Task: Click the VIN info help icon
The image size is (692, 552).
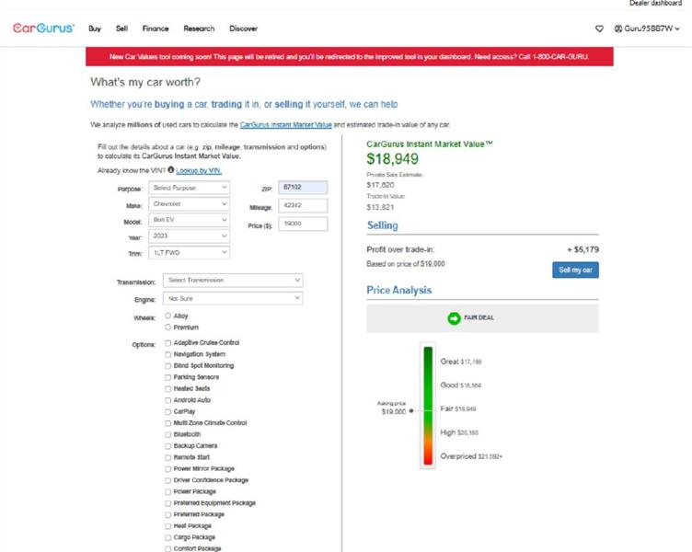Action: click(x=171, y=170)
